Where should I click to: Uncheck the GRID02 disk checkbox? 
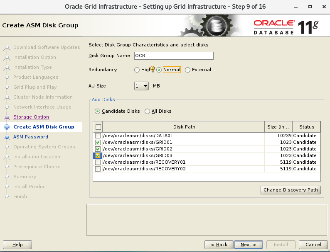(x=98, y=149)
